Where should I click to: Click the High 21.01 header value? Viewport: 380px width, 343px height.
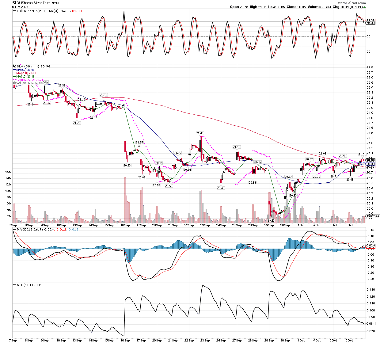coord(258,7)
